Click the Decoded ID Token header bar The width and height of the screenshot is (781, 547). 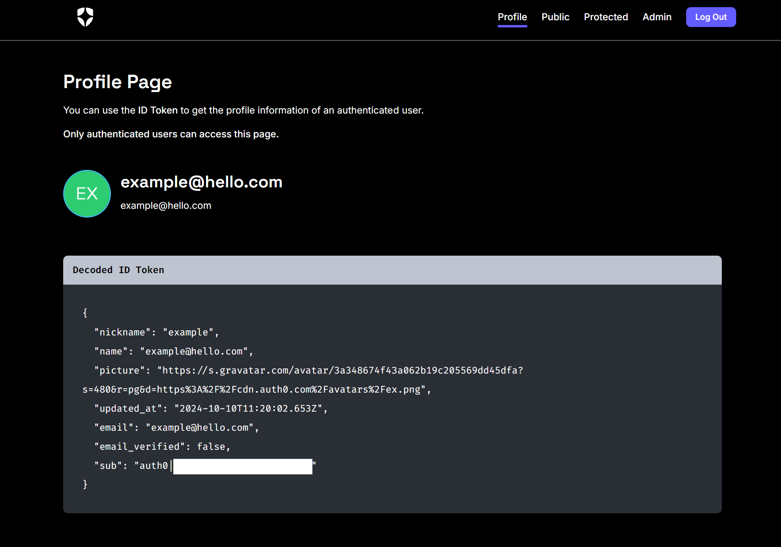coord(392,270)
